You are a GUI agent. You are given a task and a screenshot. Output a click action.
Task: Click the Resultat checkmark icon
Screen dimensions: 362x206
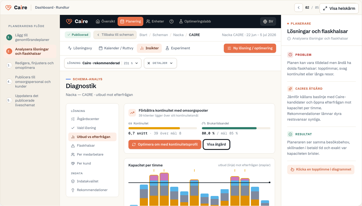290,134
